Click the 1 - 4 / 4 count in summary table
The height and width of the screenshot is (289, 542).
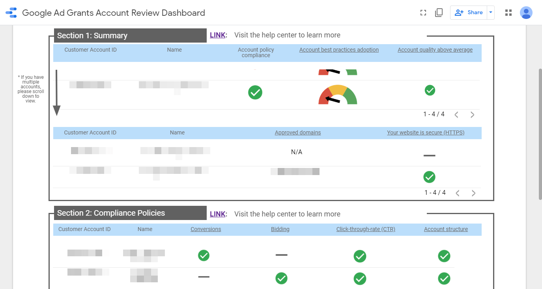pyautogui.click(x=434, y=114)
